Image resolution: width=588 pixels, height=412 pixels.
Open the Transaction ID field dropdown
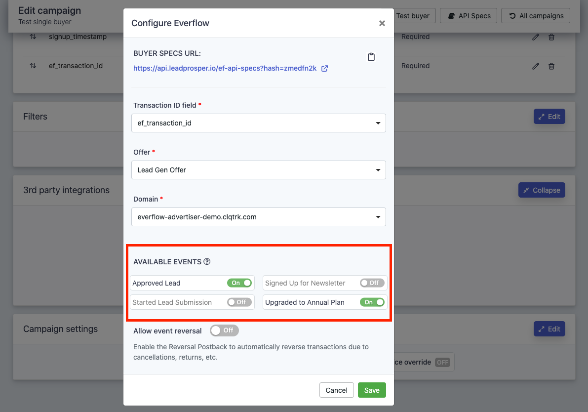tap(258, 123)
